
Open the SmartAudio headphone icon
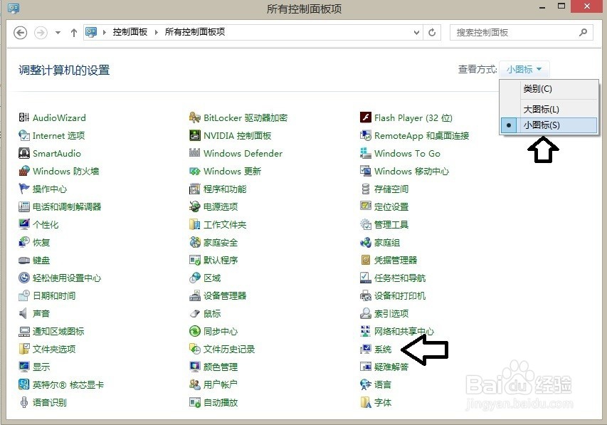point(24,153)
